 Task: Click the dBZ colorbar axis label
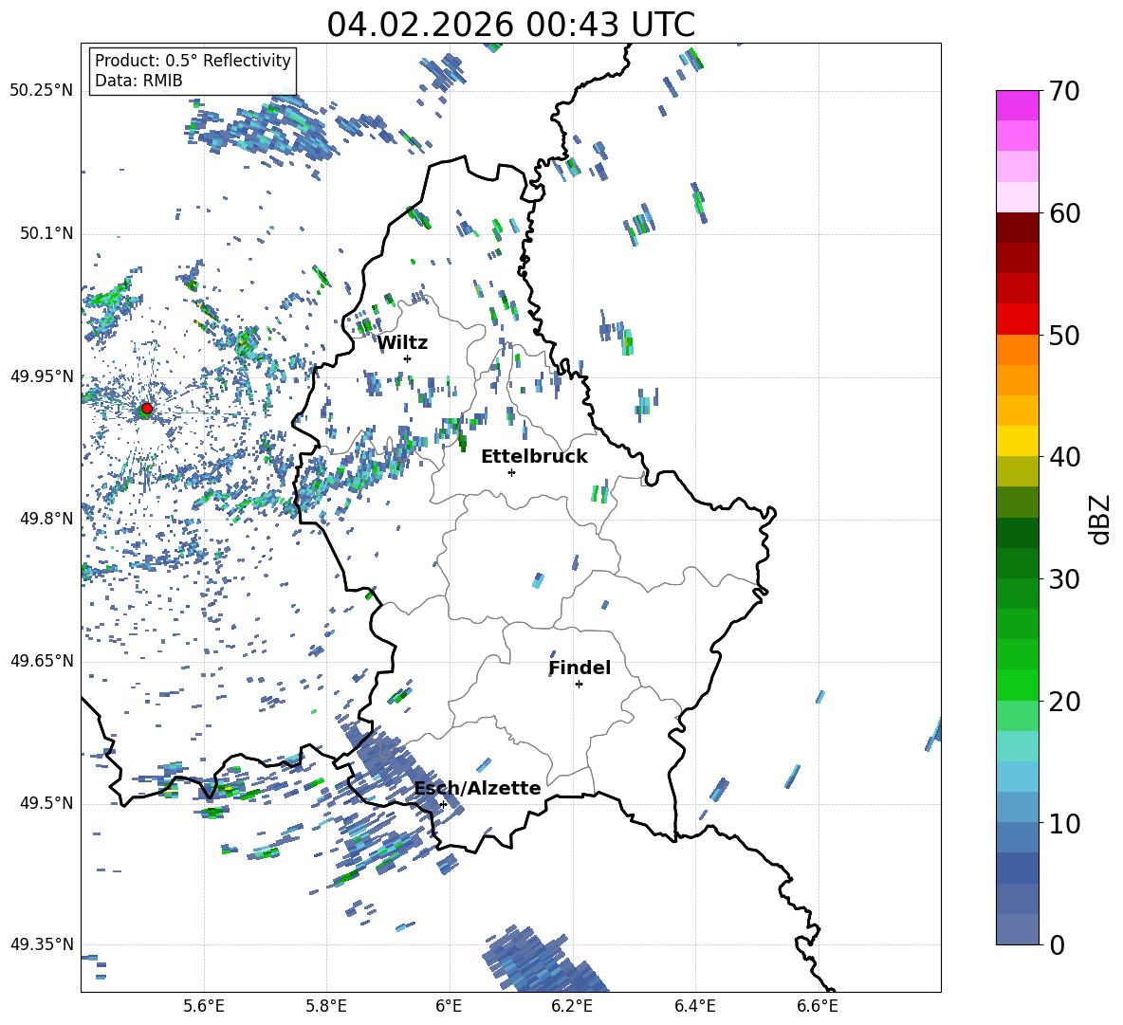[x=1100, y=519]
